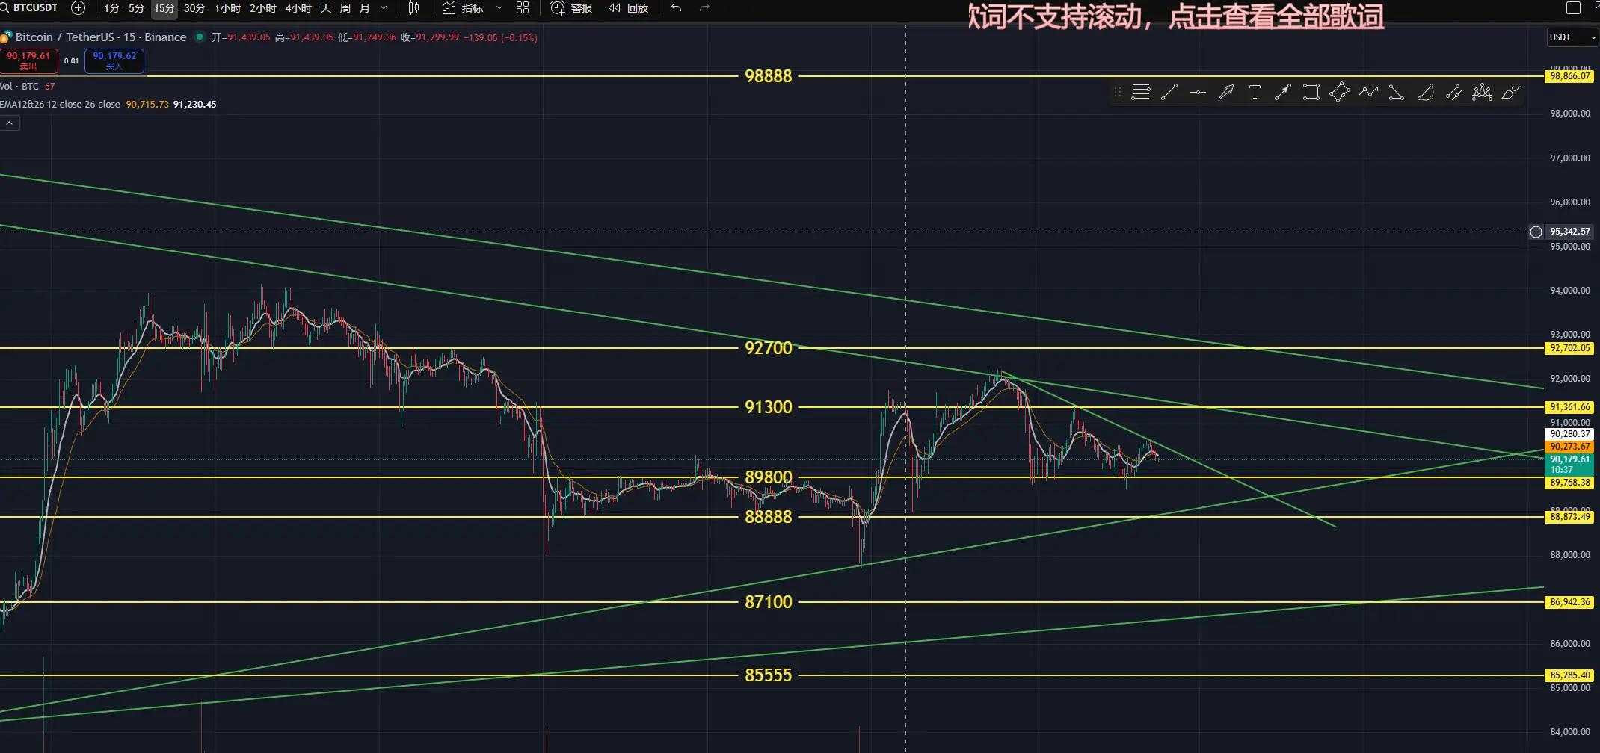Click the plus icon beside 95,342.57

(x=1536, y=232)
